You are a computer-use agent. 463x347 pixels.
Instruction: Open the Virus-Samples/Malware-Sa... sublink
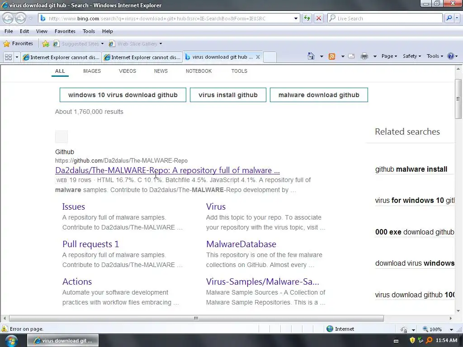click(263, 281)
